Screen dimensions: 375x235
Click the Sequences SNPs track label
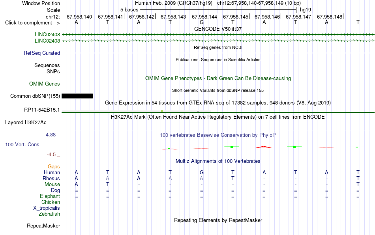coord(47,68)
